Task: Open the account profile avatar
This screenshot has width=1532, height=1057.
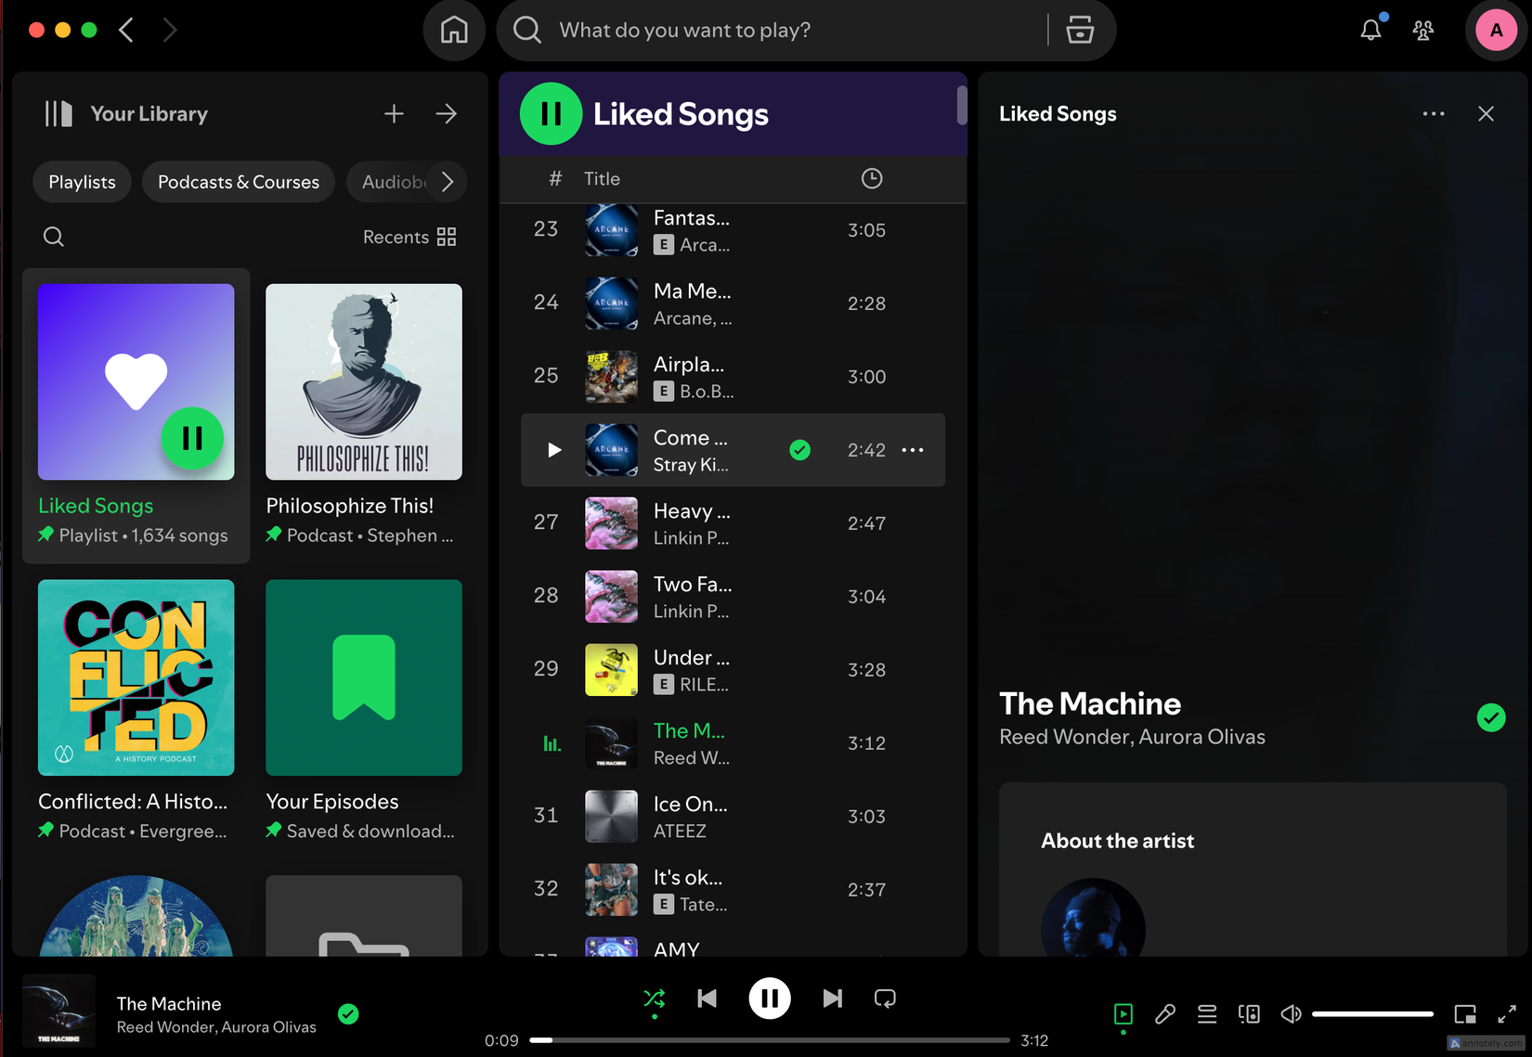Action: click(1496, 30)
